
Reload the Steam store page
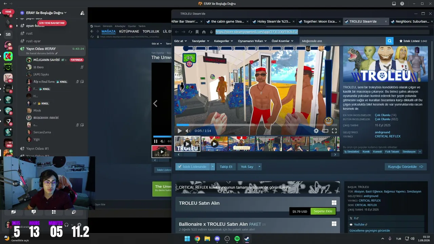coord(190,32)
